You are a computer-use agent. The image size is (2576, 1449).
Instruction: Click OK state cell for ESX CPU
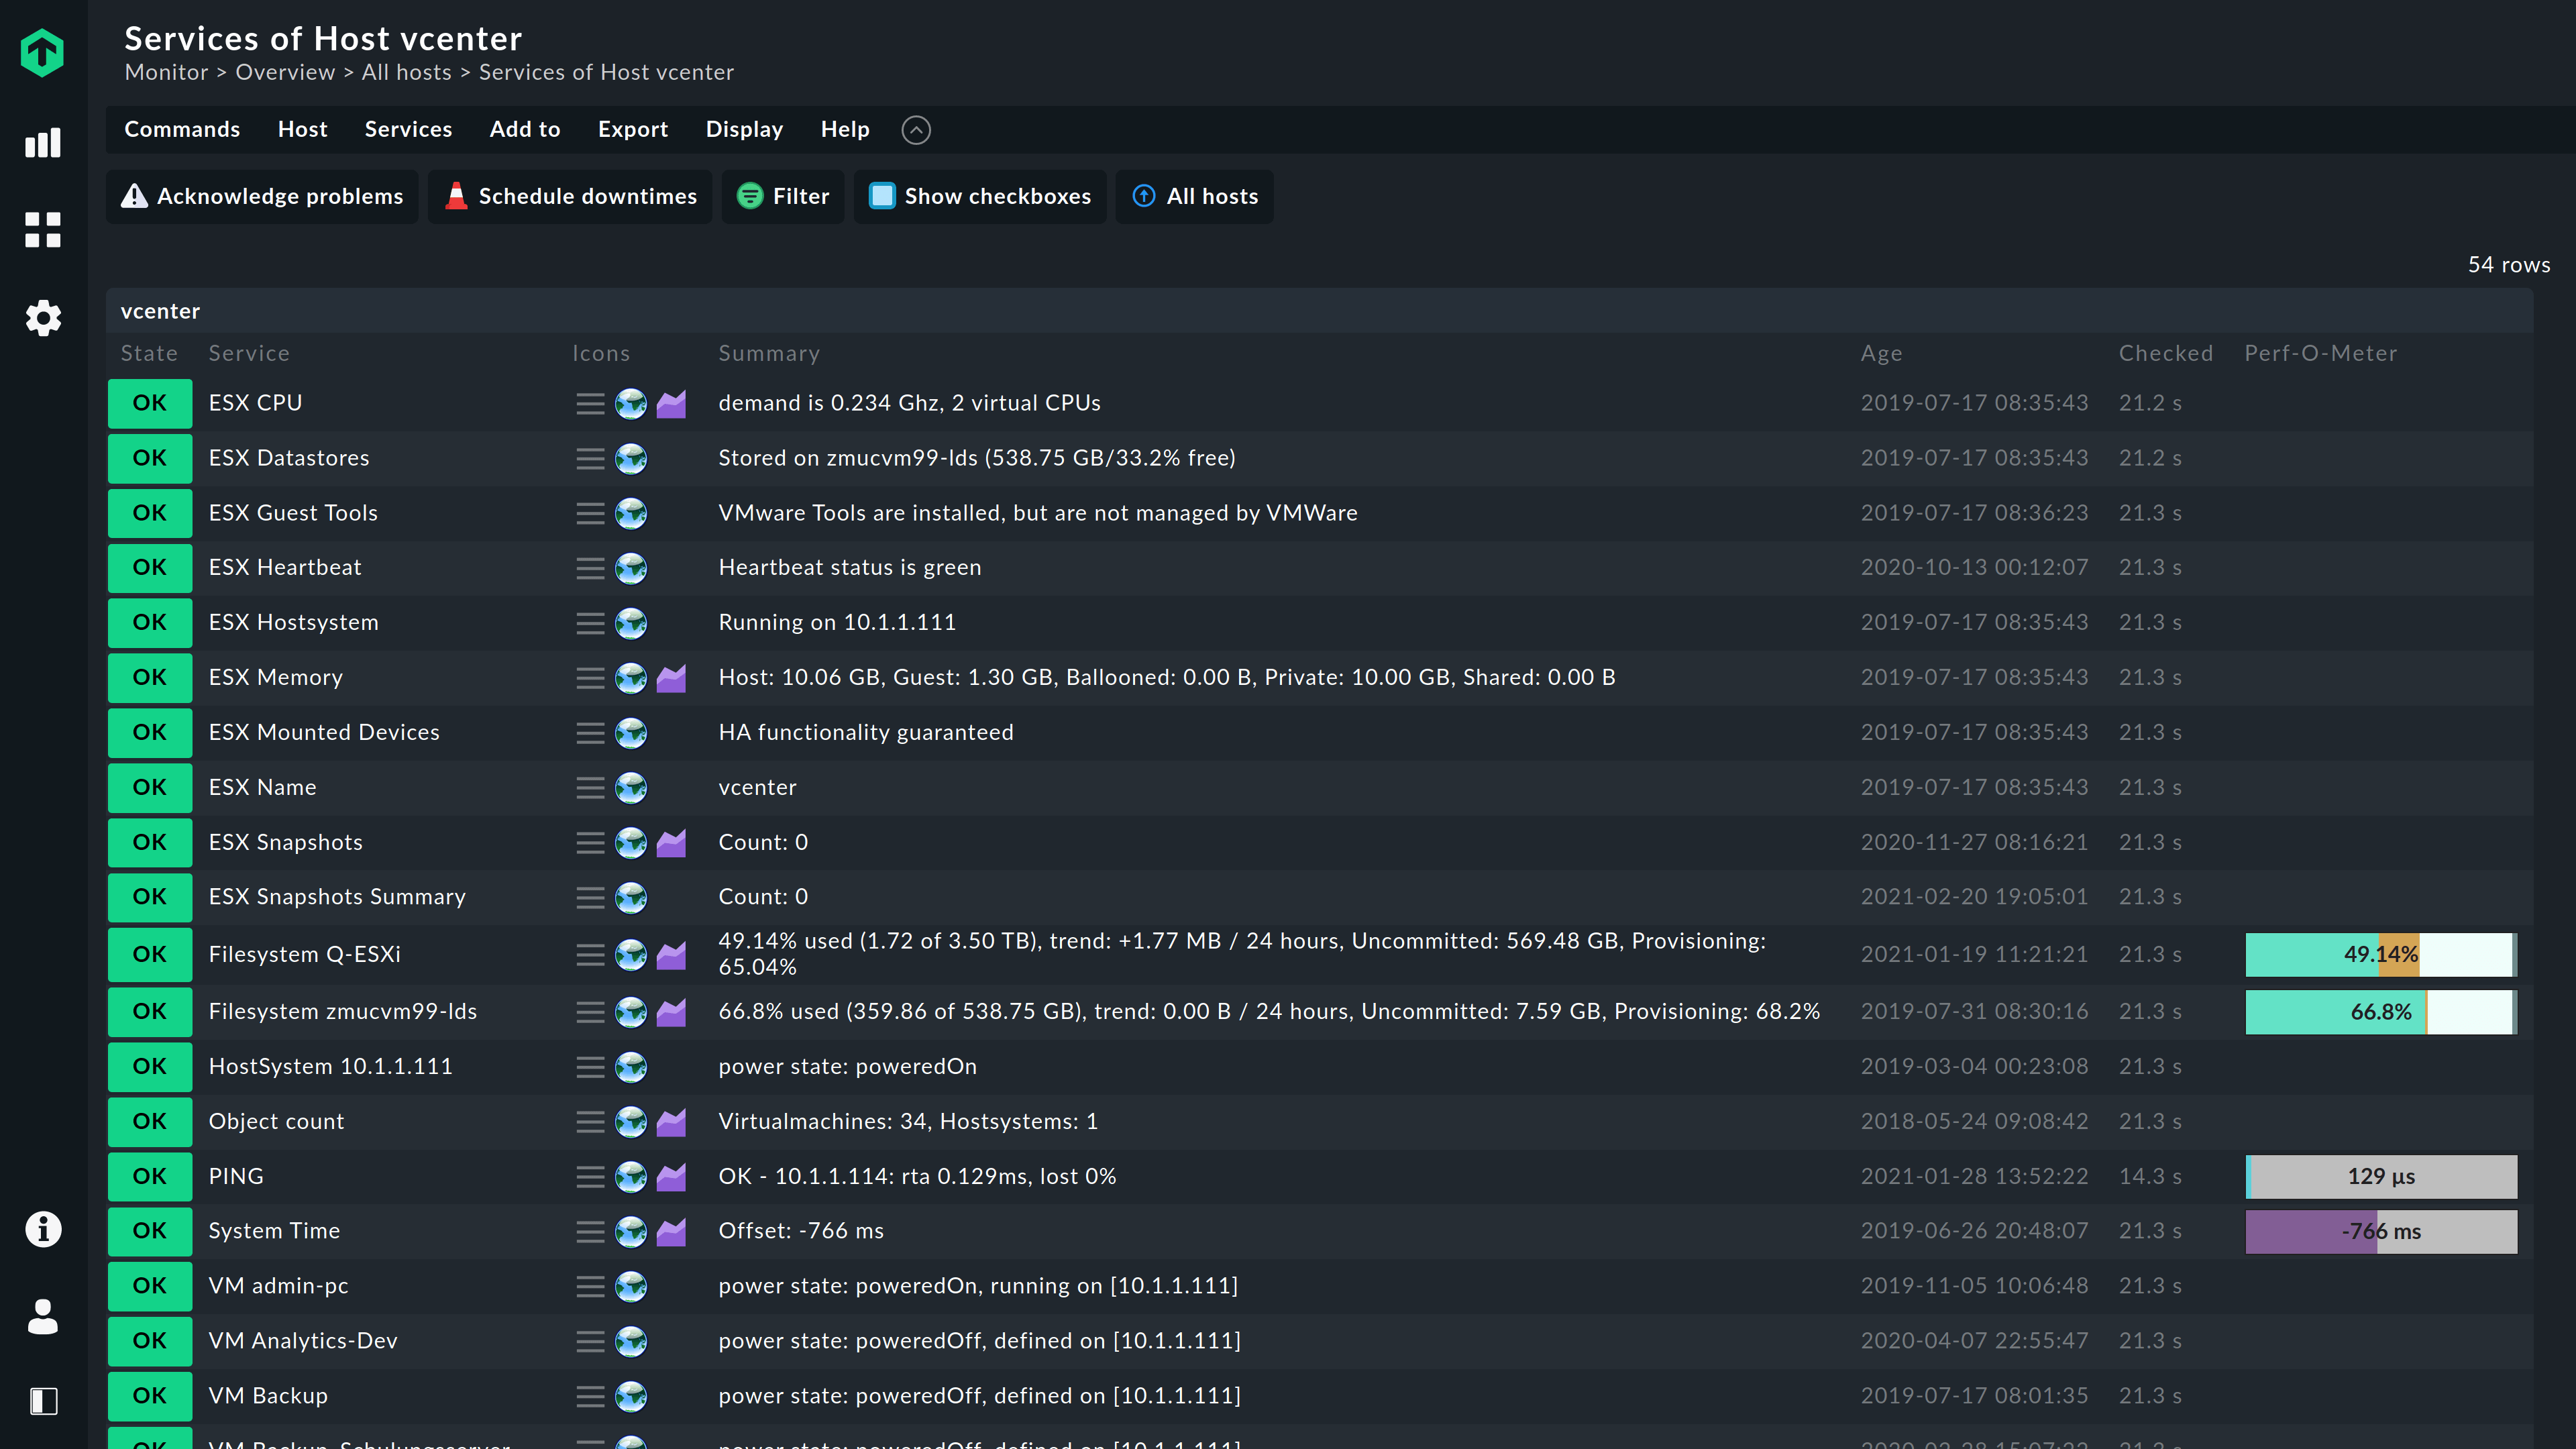[150, 403]
